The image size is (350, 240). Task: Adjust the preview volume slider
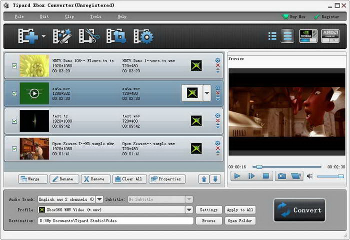coord(330,176)
